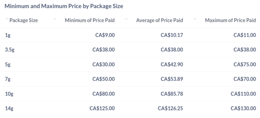Image resolution: width=260 pixels, height=118 pixels.
Task: Click sort caret beside Maximum of Price Paid
Action: 195,19
